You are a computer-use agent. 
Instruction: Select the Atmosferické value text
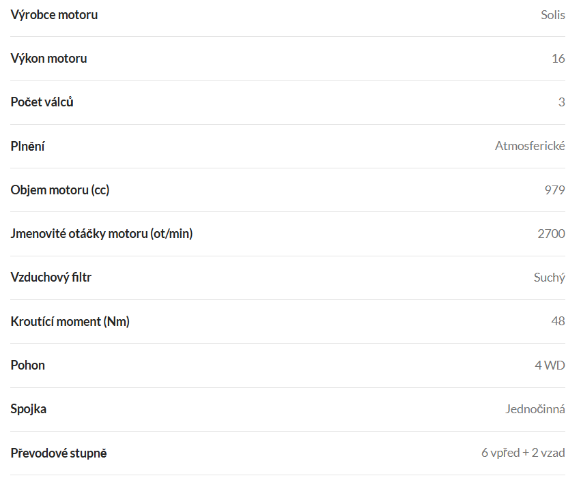(x=530, y=146)
